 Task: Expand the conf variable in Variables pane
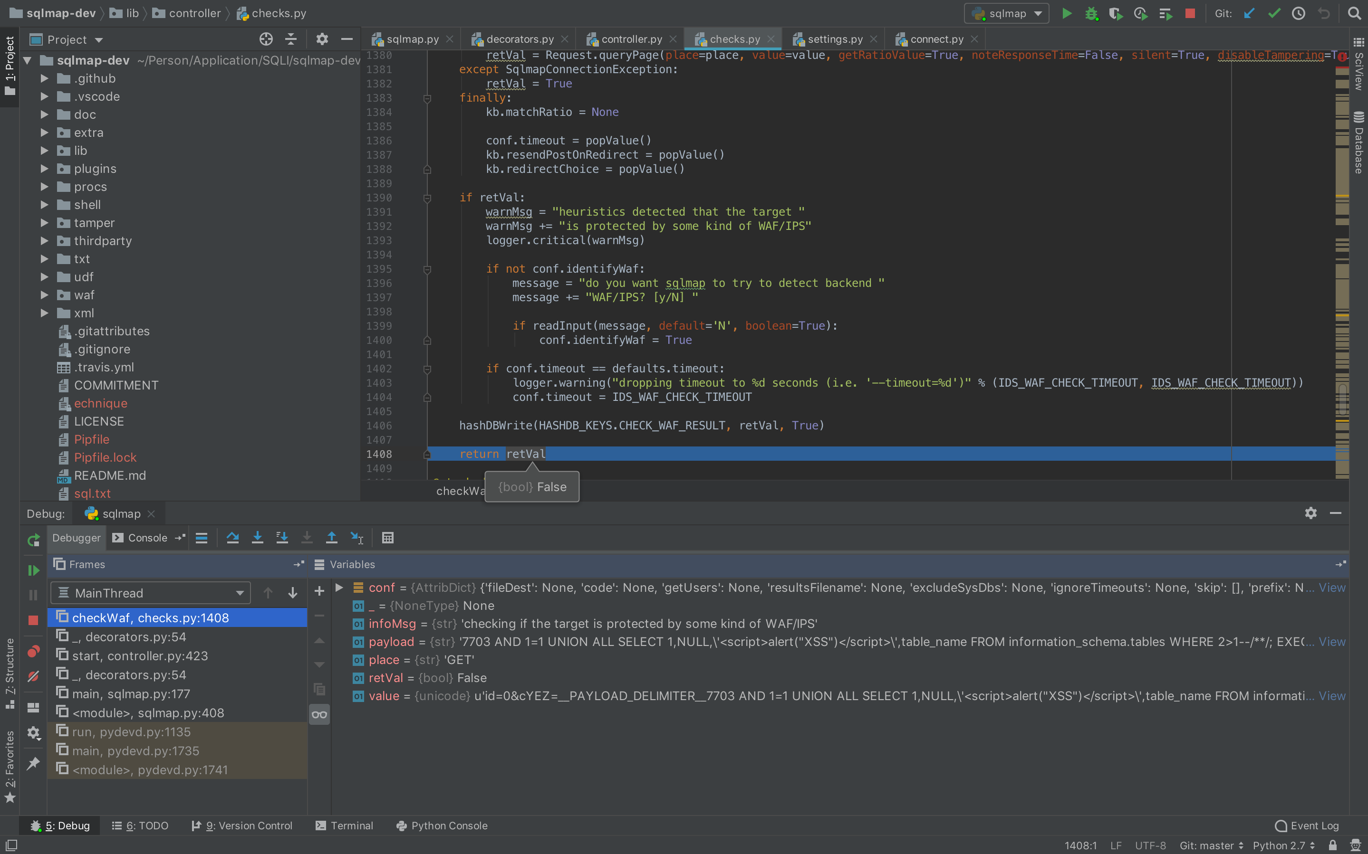coord(339,588)
